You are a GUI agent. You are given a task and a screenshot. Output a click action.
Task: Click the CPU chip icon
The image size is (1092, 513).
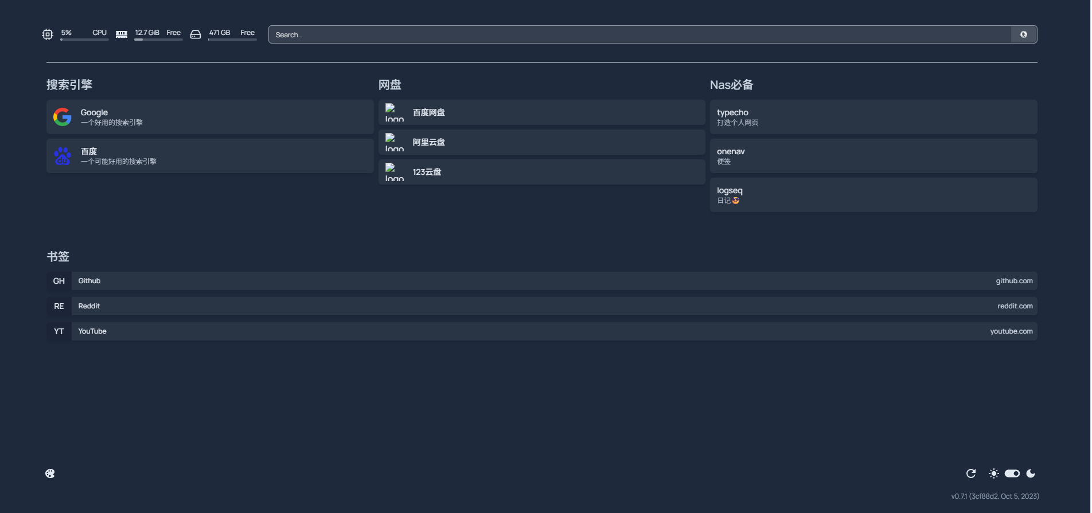tap(48, 34)
